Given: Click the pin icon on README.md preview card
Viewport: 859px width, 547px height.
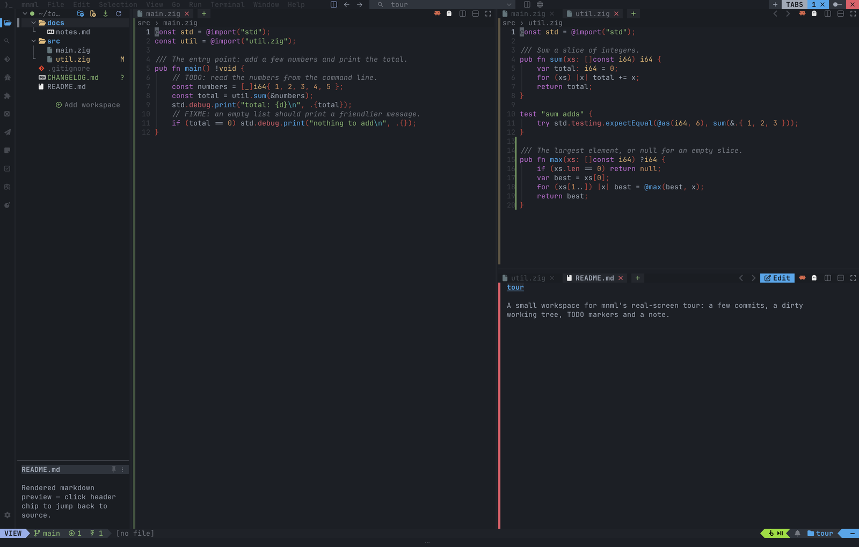Looking at the screenshot, I should coord(114,470).
